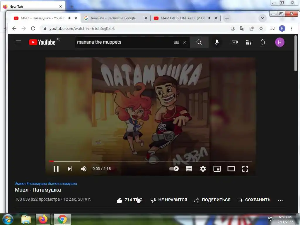This screenshot has height=225, width=300.
Task: Open the tab search dropdown chevron
Action: point(262,18)
